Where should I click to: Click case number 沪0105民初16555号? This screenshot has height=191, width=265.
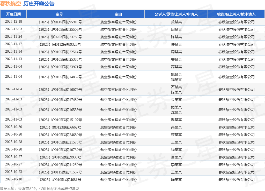(60, 110)
